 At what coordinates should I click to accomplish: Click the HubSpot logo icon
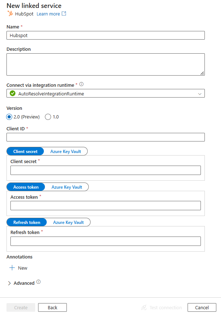pos(10,14)
